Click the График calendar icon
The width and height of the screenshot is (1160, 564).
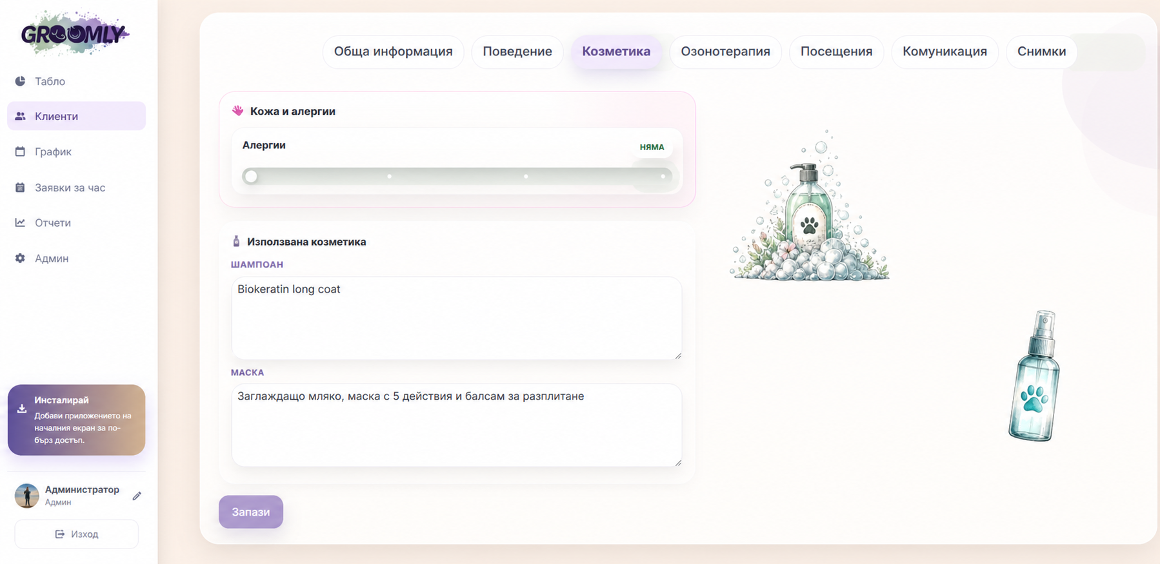tap(21, 151)
